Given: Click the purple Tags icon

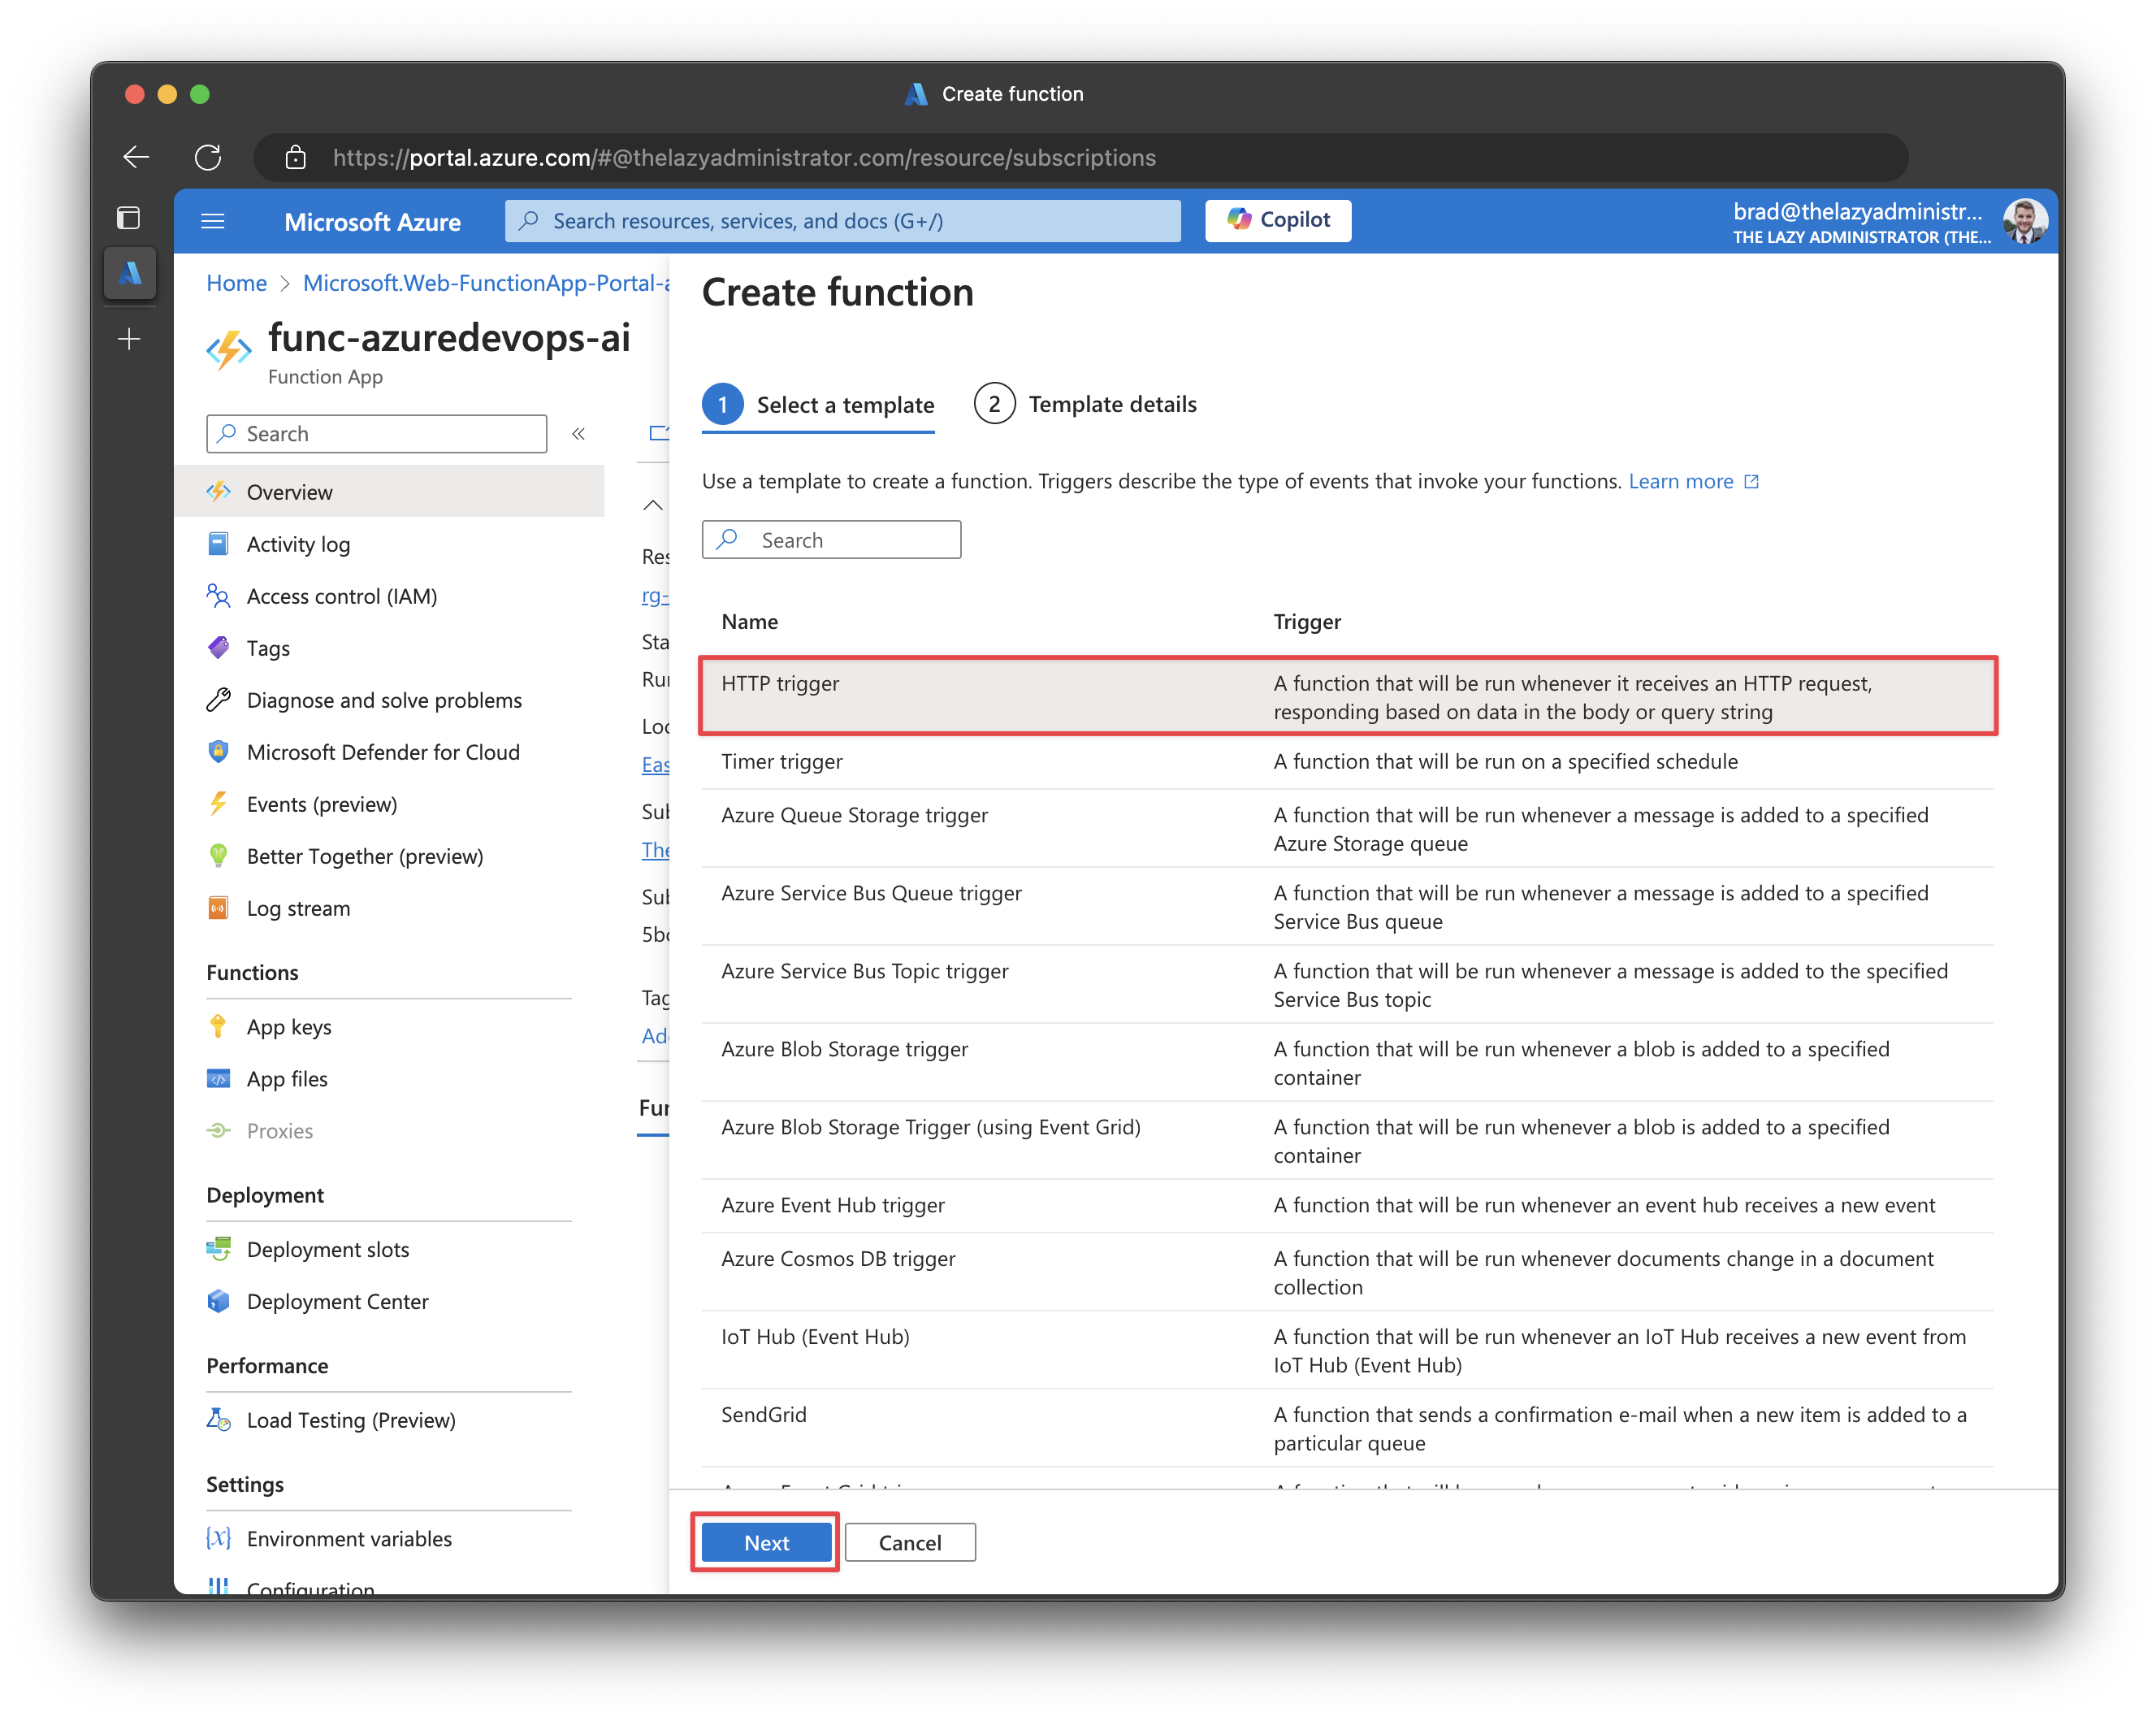Looking at the screenshot, I should point(218,648).
